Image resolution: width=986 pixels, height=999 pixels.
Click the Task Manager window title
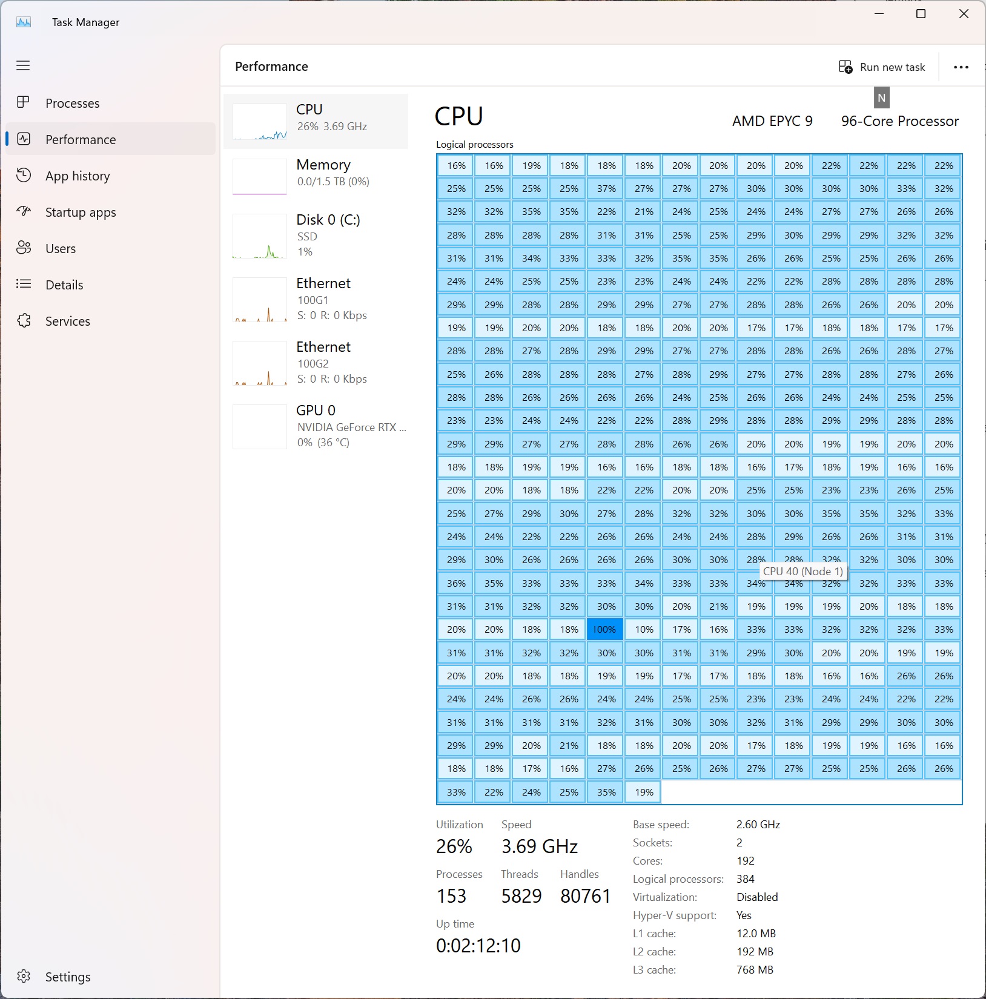[85, 22]
